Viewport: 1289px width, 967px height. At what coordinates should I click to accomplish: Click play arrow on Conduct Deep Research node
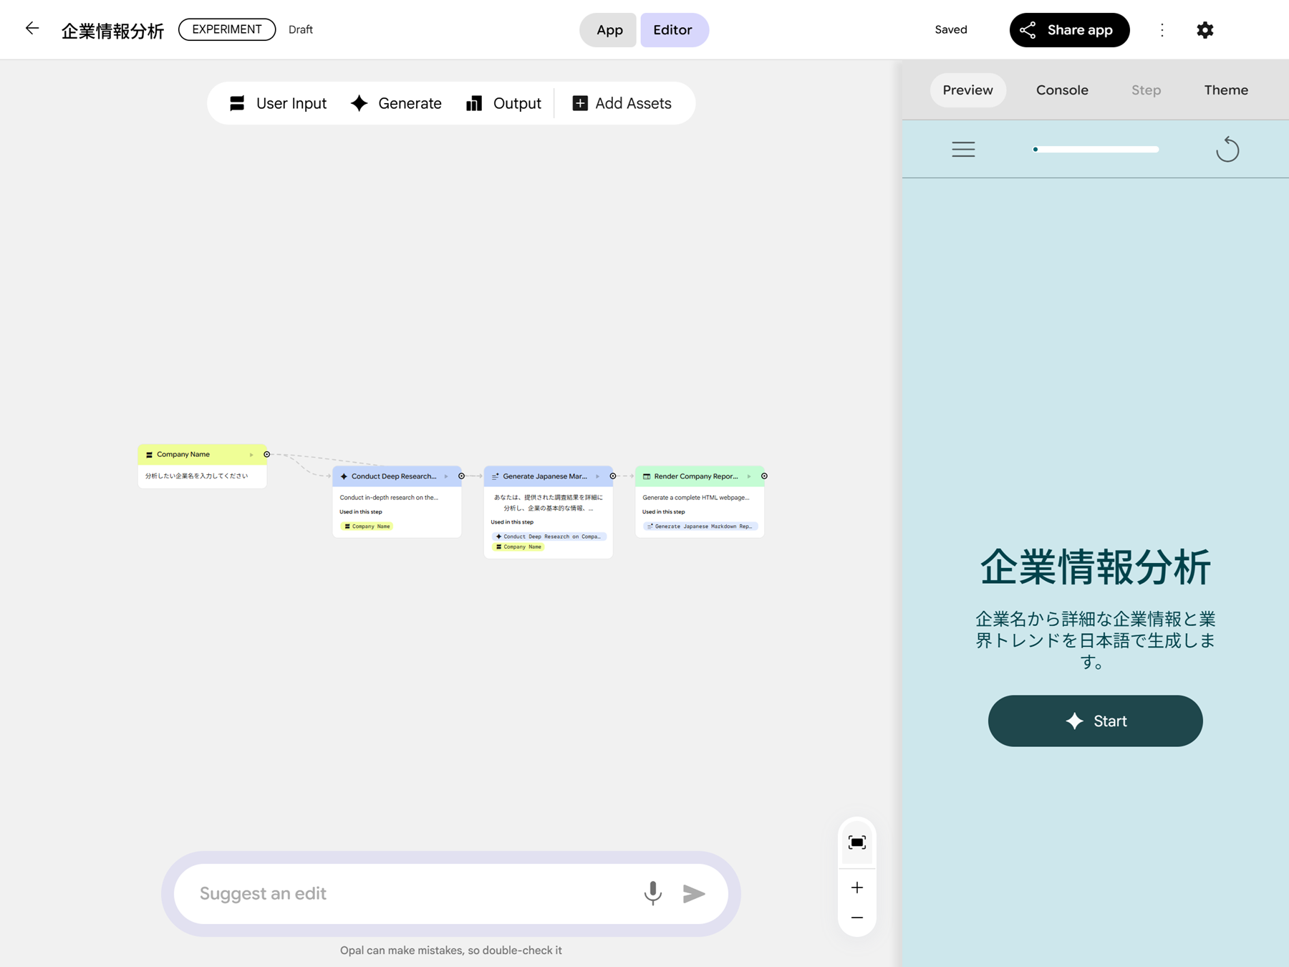pos(446,476)
